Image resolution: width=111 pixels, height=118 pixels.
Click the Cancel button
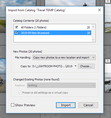[88, 105]
